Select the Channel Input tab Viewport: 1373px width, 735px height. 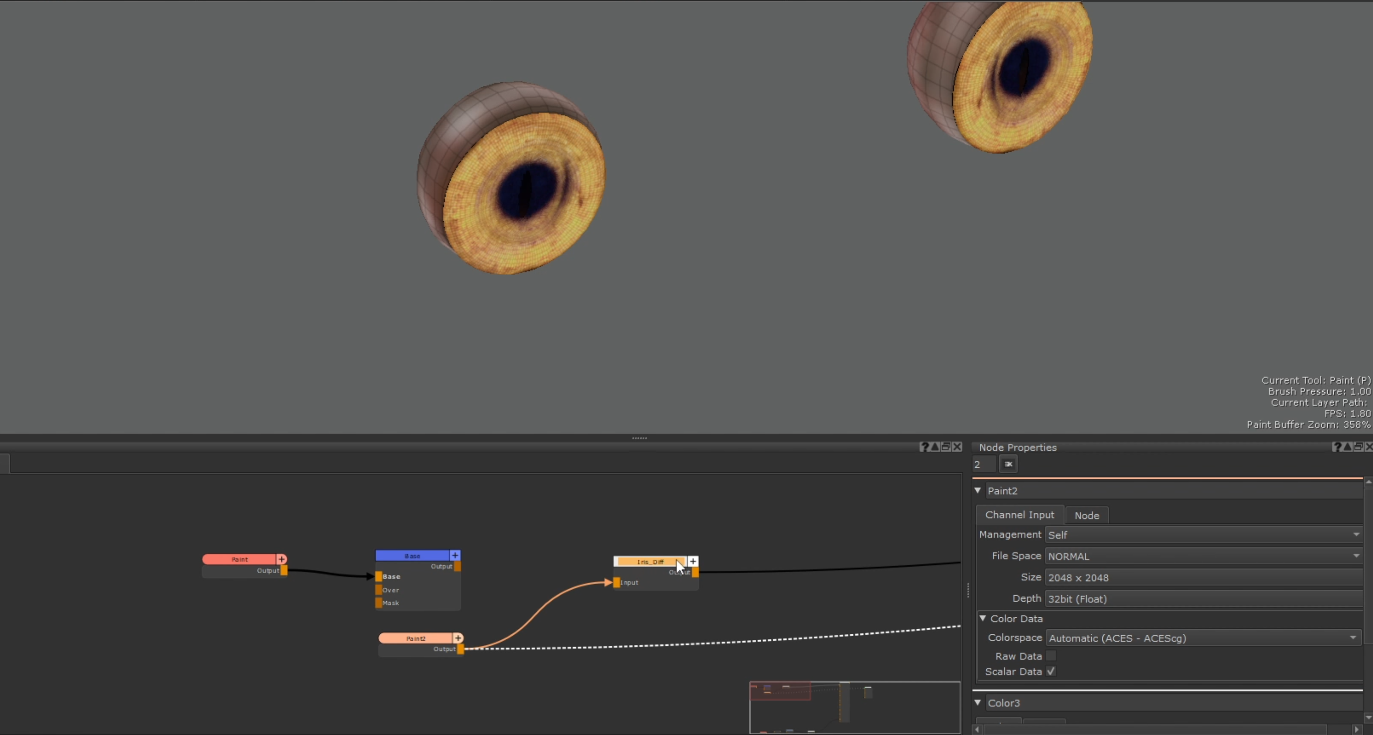point(1019,514)
